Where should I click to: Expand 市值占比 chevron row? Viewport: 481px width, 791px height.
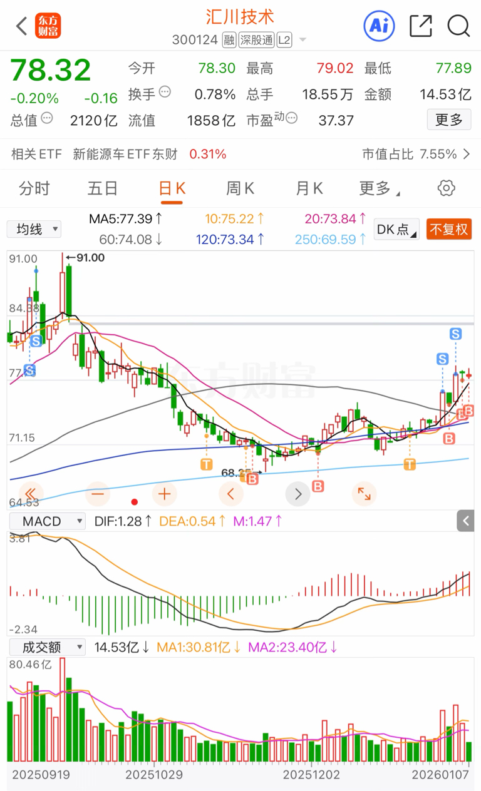click(416, 154)
